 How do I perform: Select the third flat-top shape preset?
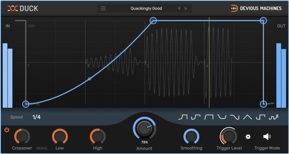pyautogui.click(x=209, y=117)
